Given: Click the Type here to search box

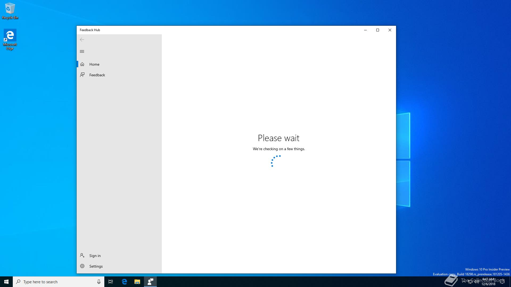Looking at the screenshot, I should click(x=59, y=282).
